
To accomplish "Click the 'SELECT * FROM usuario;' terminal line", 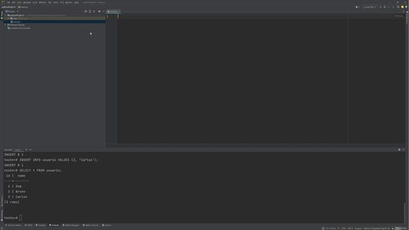I will pyautogui.click(x=40, y=171).
